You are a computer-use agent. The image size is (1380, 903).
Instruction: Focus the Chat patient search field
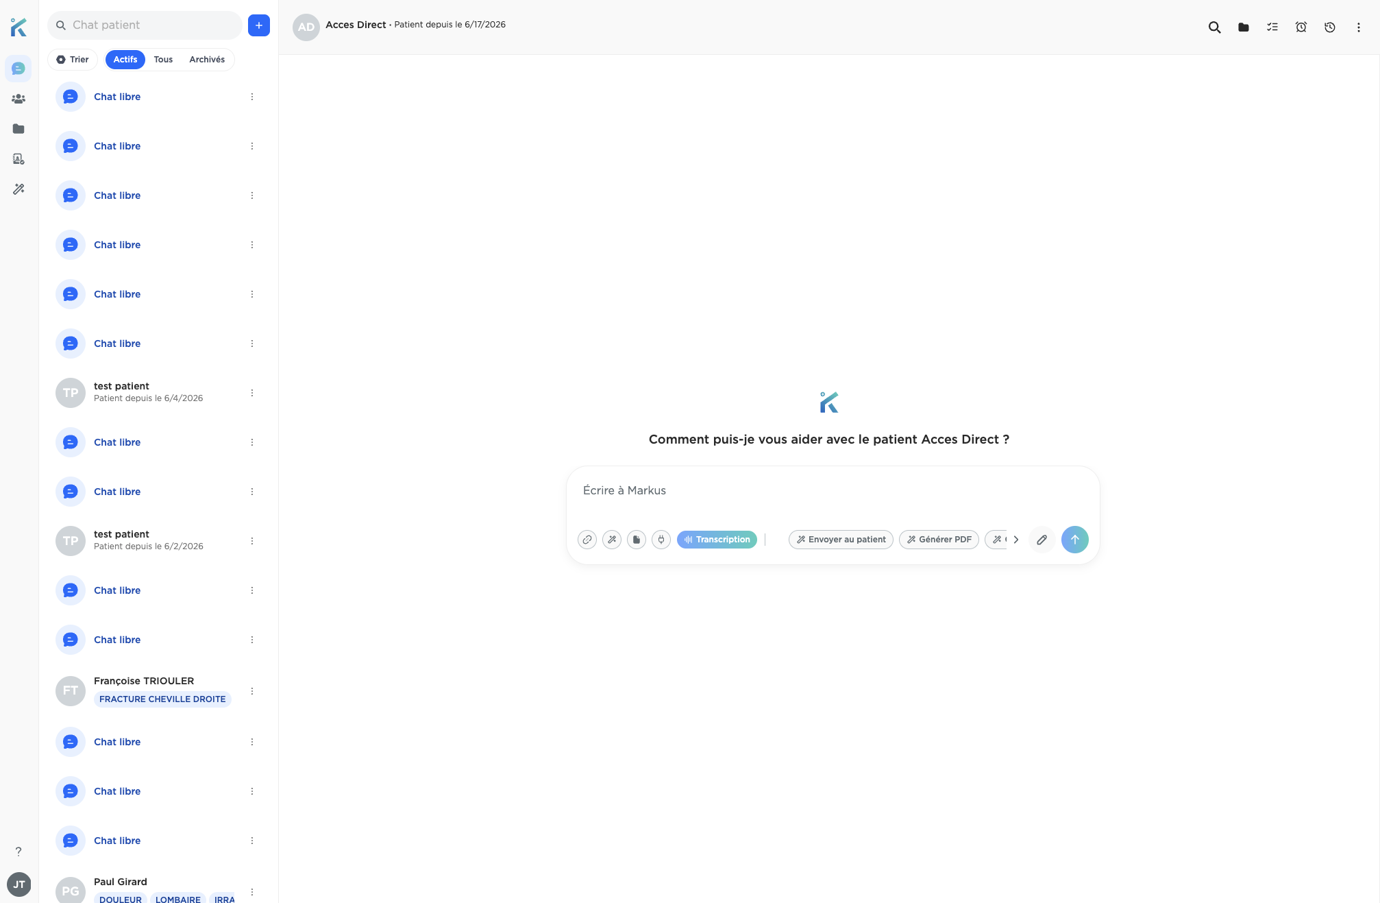pyautogui.click(x=145, y=25)
